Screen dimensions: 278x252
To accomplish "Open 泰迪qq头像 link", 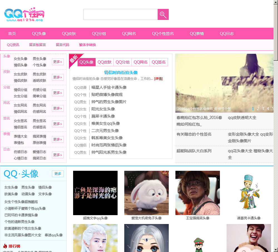I will [54, 235].
